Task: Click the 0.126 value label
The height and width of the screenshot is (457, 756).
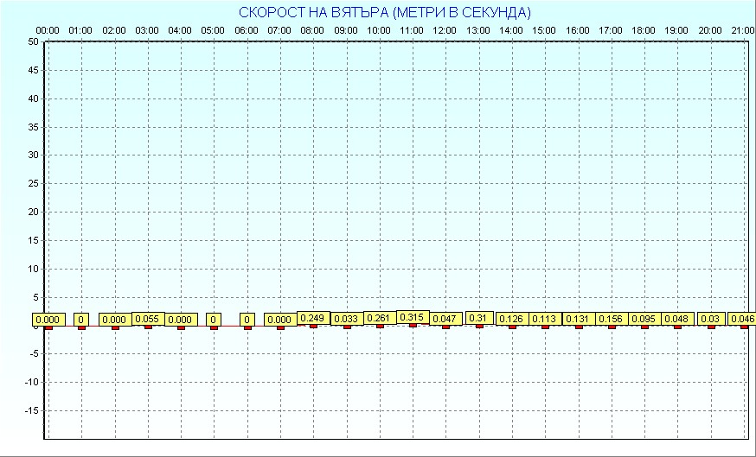Action: click(512, 319)
